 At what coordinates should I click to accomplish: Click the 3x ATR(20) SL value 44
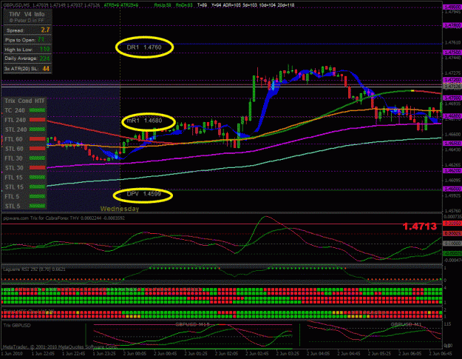tap(46, 69)
